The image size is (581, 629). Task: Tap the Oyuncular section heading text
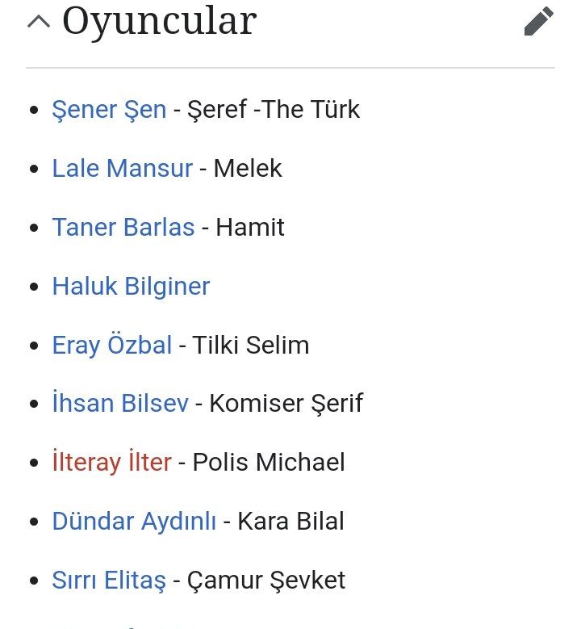[x=160, y=21]
